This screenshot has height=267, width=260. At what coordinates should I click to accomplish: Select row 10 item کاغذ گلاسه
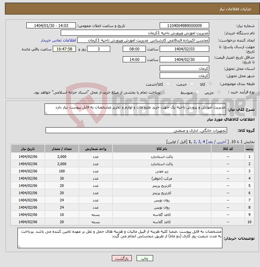[x=162, y=222]
